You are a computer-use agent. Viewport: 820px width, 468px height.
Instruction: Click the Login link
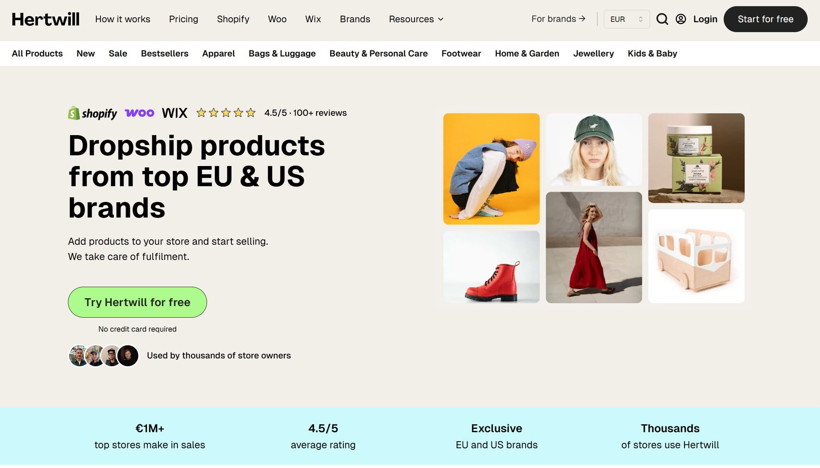705,19
